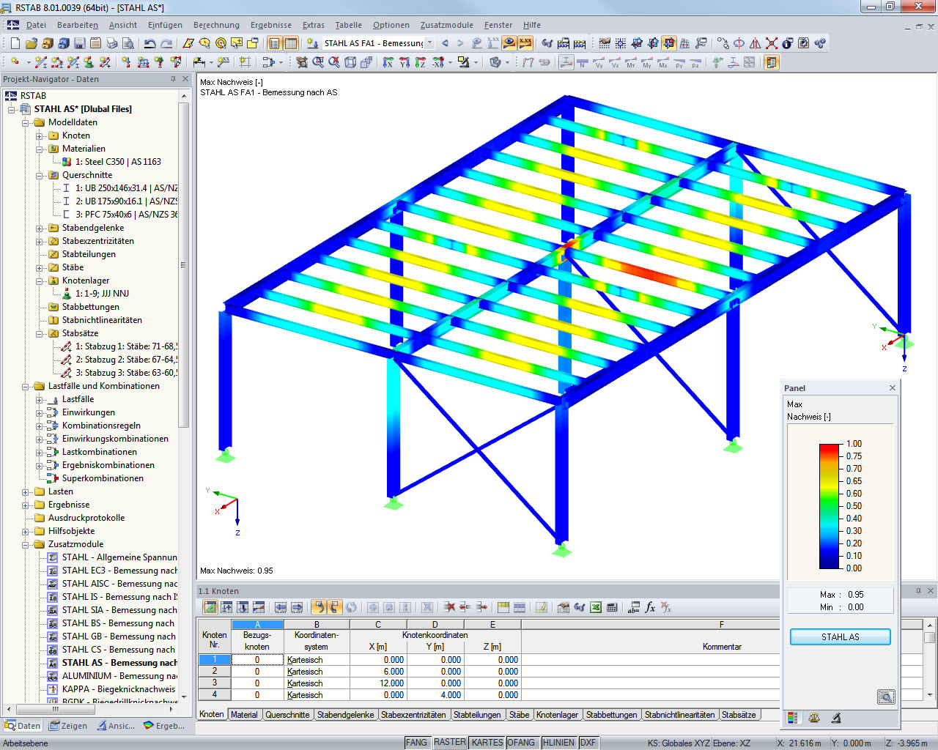Switch to the Material table tab

tap(244, 715)
